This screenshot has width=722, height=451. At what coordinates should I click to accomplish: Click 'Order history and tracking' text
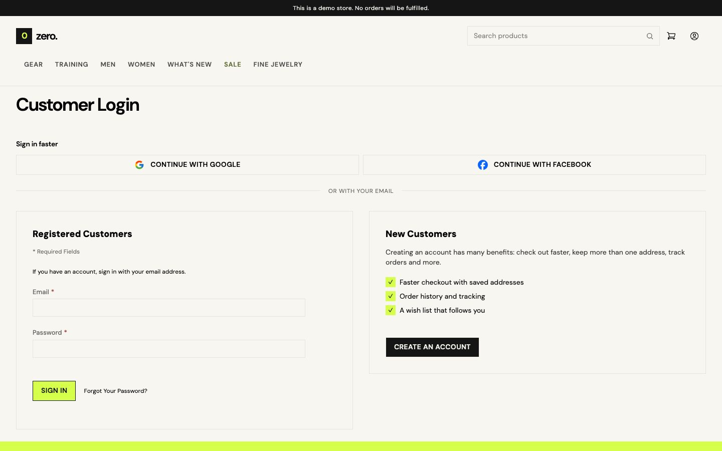(442, 296)
